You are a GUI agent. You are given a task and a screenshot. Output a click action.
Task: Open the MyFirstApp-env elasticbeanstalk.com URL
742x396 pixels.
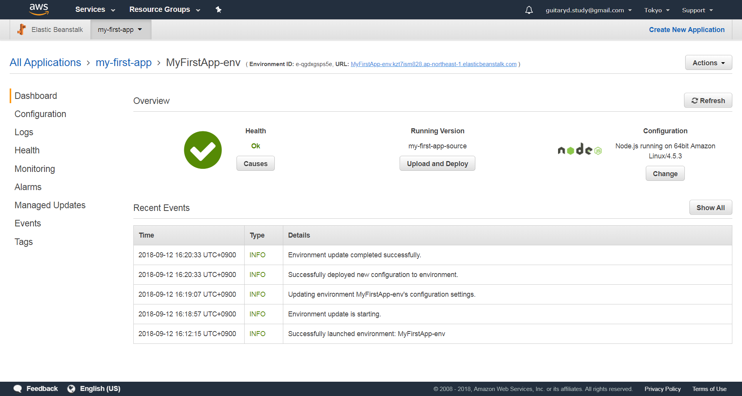tap(434, 64)
